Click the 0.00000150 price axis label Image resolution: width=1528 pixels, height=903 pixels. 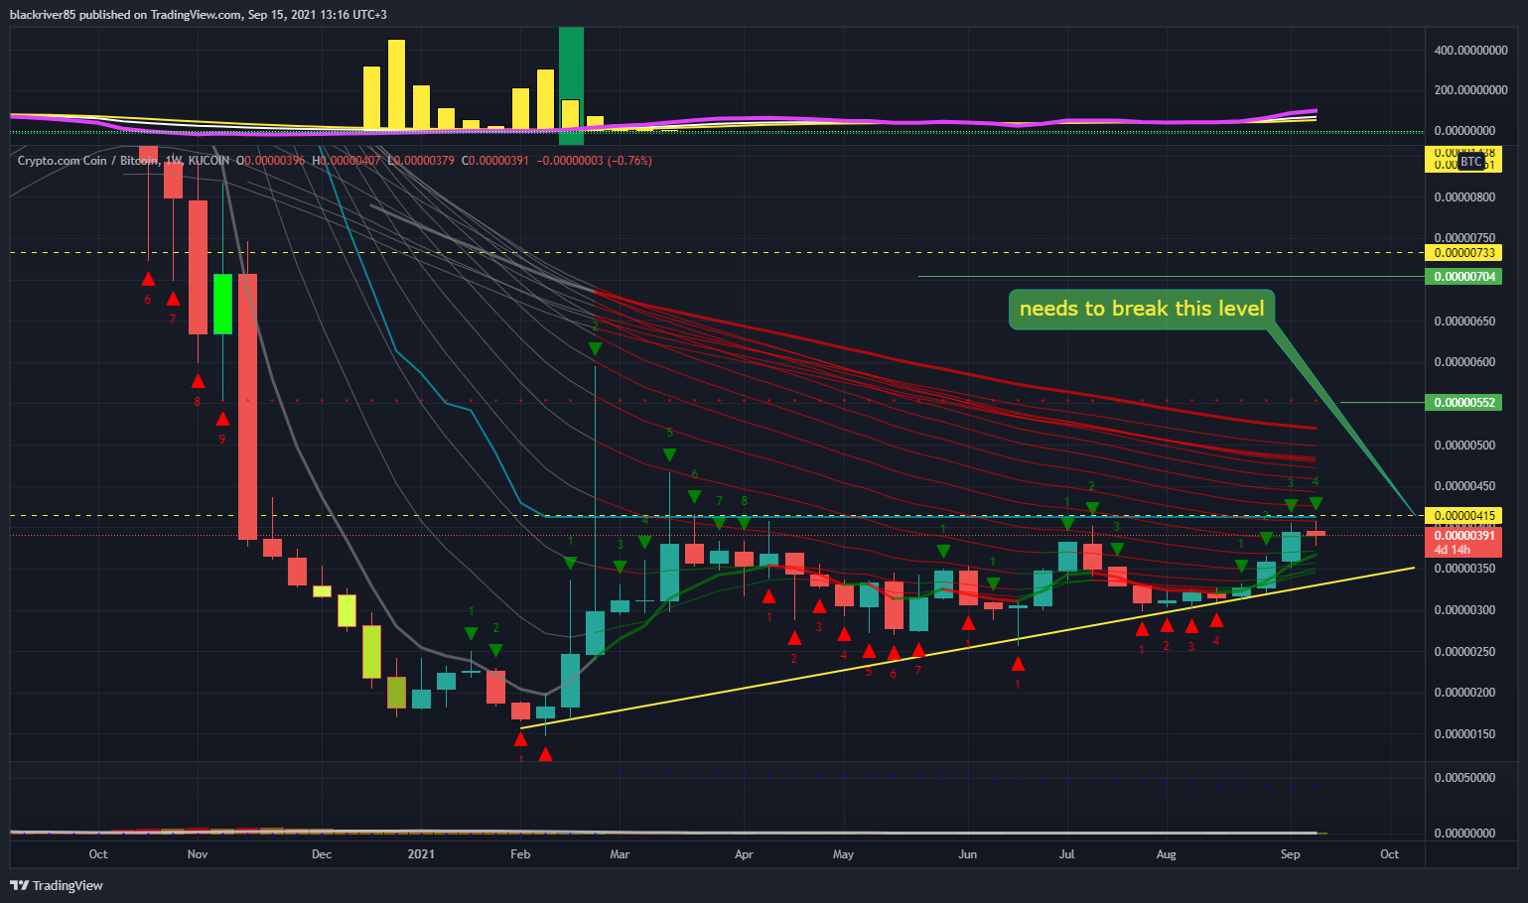[x=1464, y=734]
